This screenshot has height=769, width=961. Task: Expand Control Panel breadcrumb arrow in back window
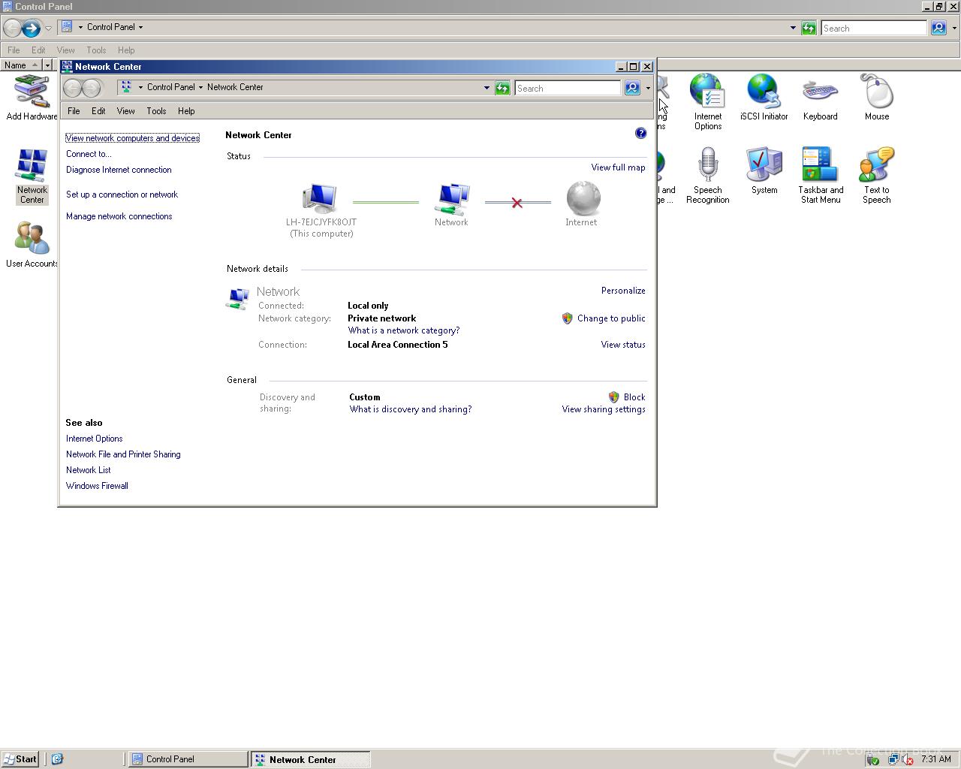[x=140, y=27]
